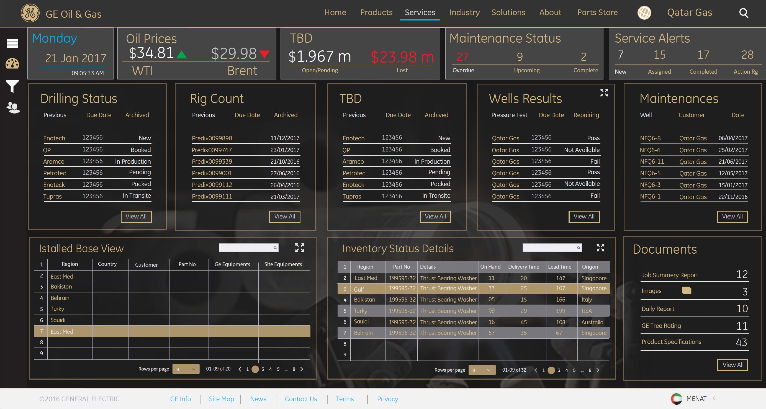
Task: Click the folder icon beside Images
Action: (x=686, y=290)
